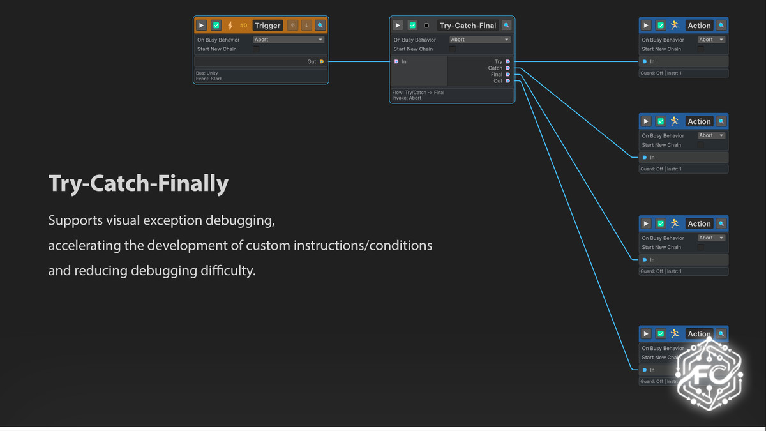766x431 pixels.
Task: Open On Busy Behavior dropdown in Try-Catch-Final node
Action: coord(480,40)
